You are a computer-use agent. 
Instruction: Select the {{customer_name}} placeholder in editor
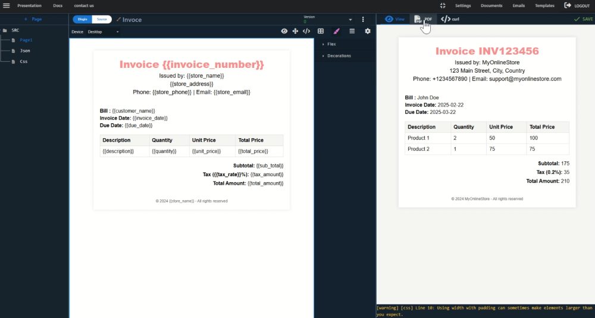click(133, 111)
